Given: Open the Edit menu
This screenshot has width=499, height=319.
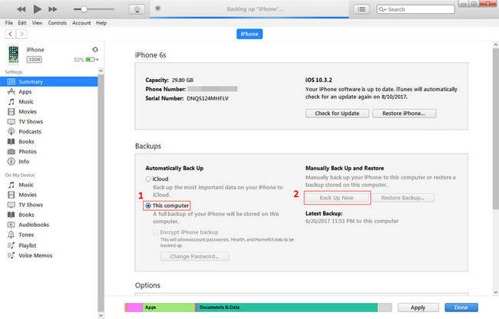Looking at the screenshot, I should point(22,23).
